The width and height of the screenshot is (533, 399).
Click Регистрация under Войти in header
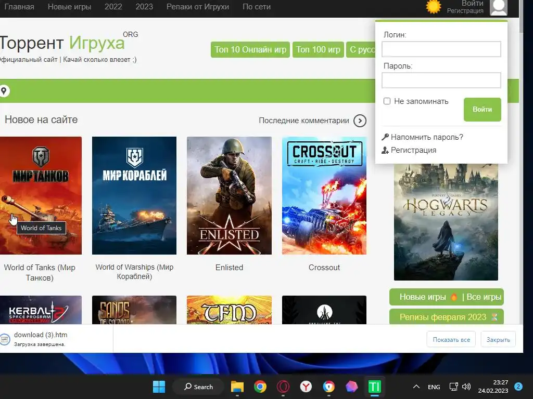click(x=465, y=11)
